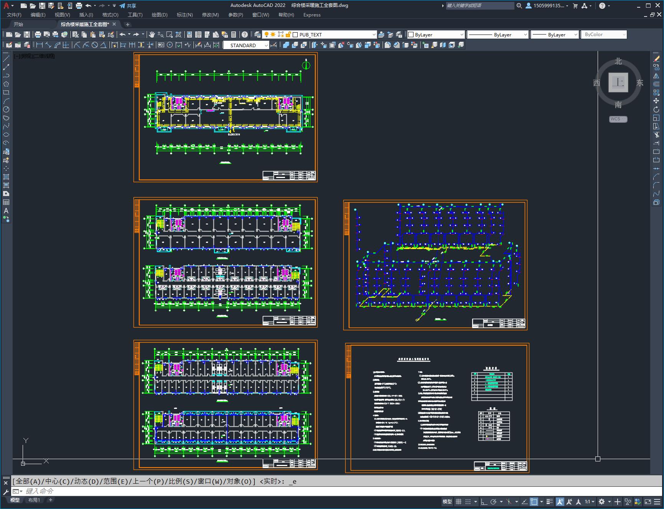Click the Zoom Window icon

pyautogui.click(x=169, y=35)
